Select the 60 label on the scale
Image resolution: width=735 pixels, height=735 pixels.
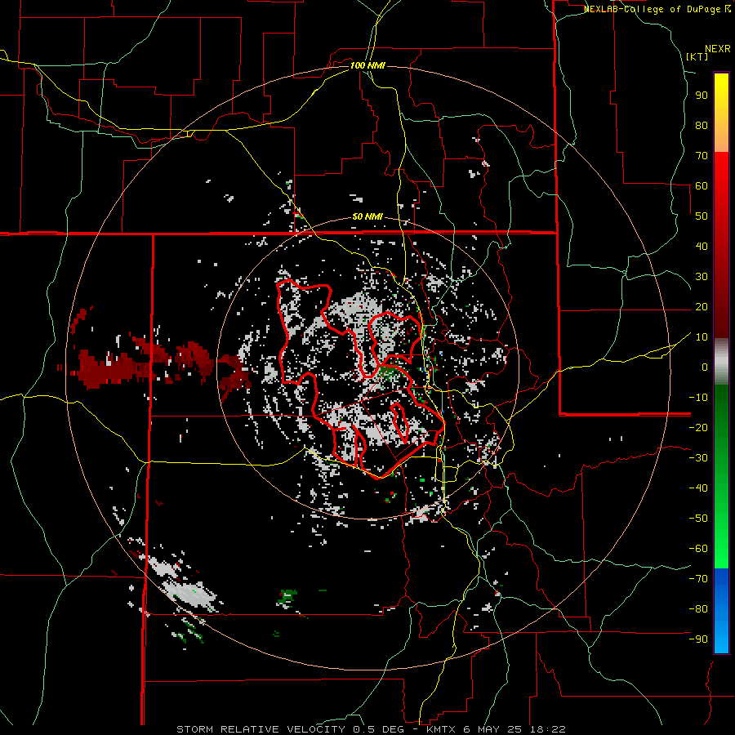coord(702,185)
